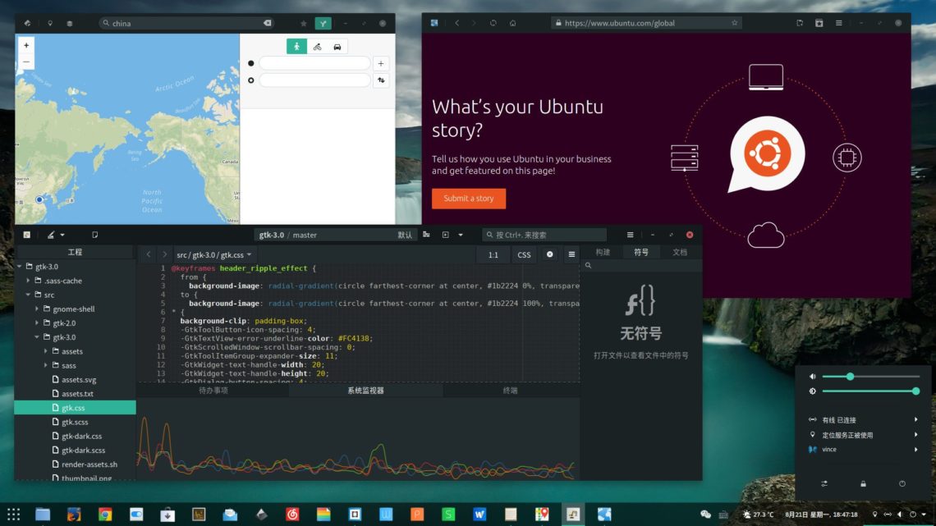Open Builder's hamburger menu icon

tap(629, 234)
